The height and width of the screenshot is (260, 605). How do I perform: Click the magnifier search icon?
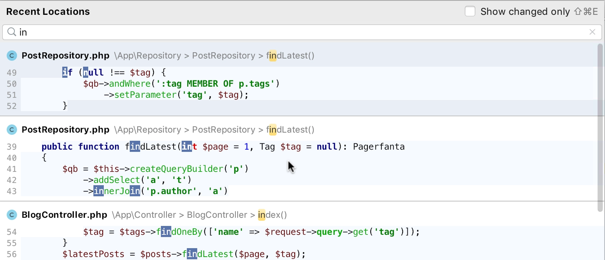coord(11,32)
